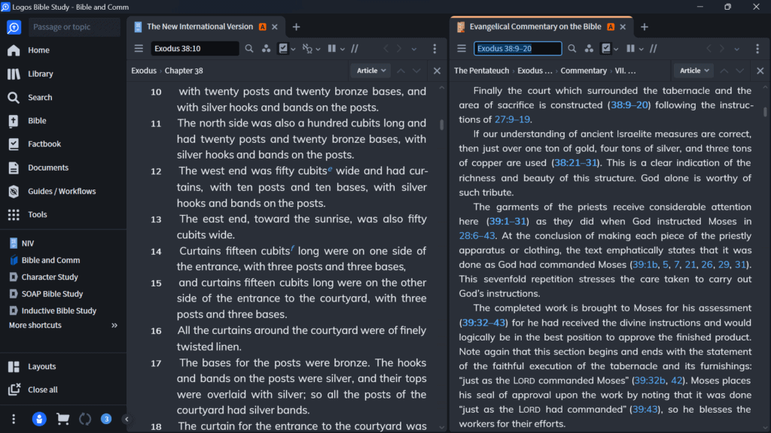Toggle multiple resources view in the commentary panel
This screenshot has width=771, height=433.
(631, 48)
